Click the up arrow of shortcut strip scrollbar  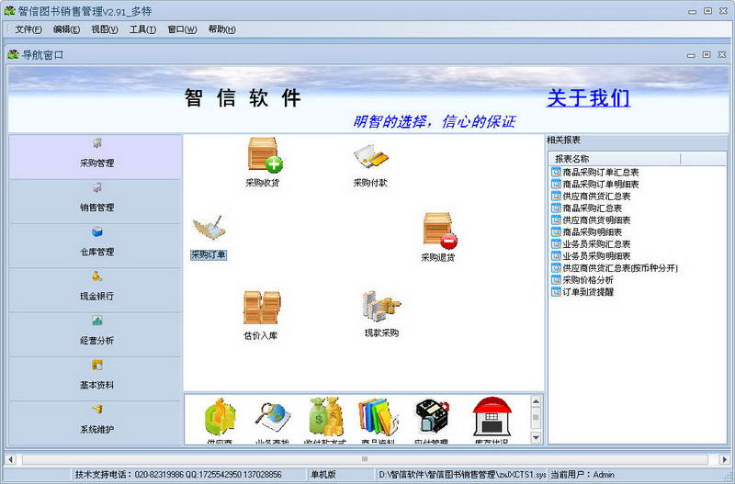tap(537, 401)
